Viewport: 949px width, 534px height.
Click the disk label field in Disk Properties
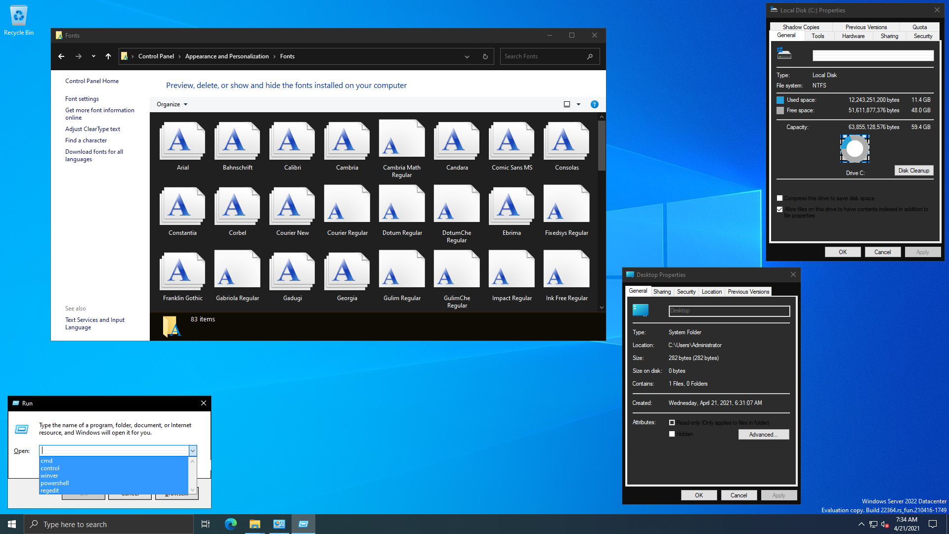[x=873, y=56]
